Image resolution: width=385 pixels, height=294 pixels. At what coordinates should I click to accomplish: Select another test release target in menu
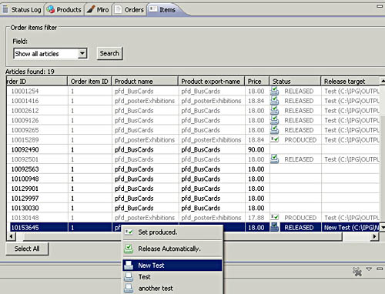[172, 288]
